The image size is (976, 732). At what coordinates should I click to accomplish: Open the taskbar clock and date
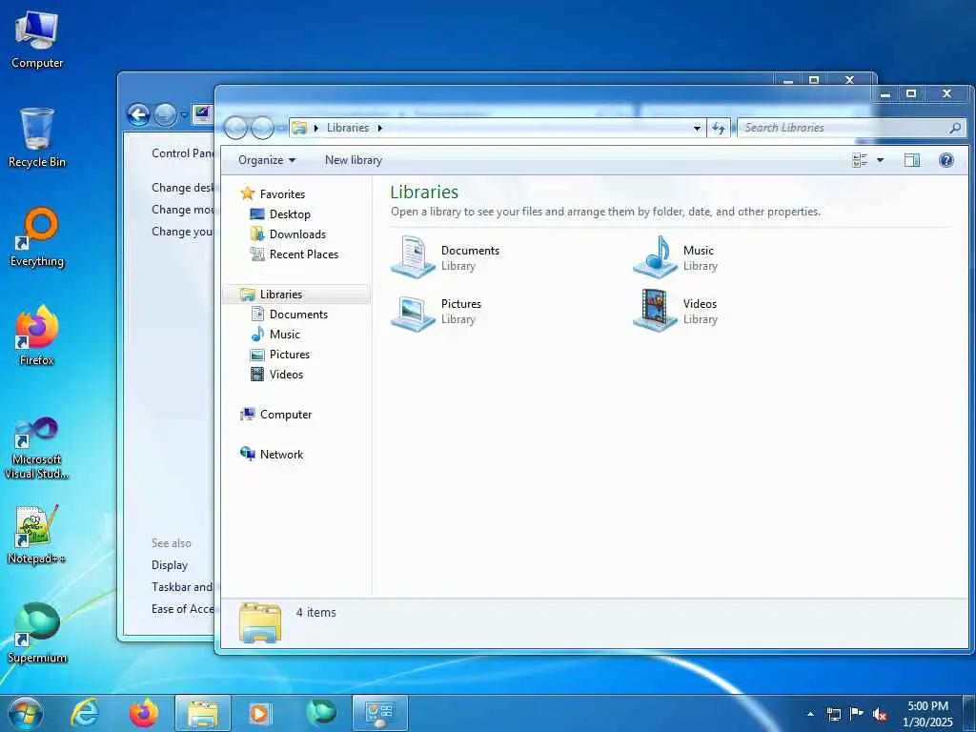tap(928, 714)
